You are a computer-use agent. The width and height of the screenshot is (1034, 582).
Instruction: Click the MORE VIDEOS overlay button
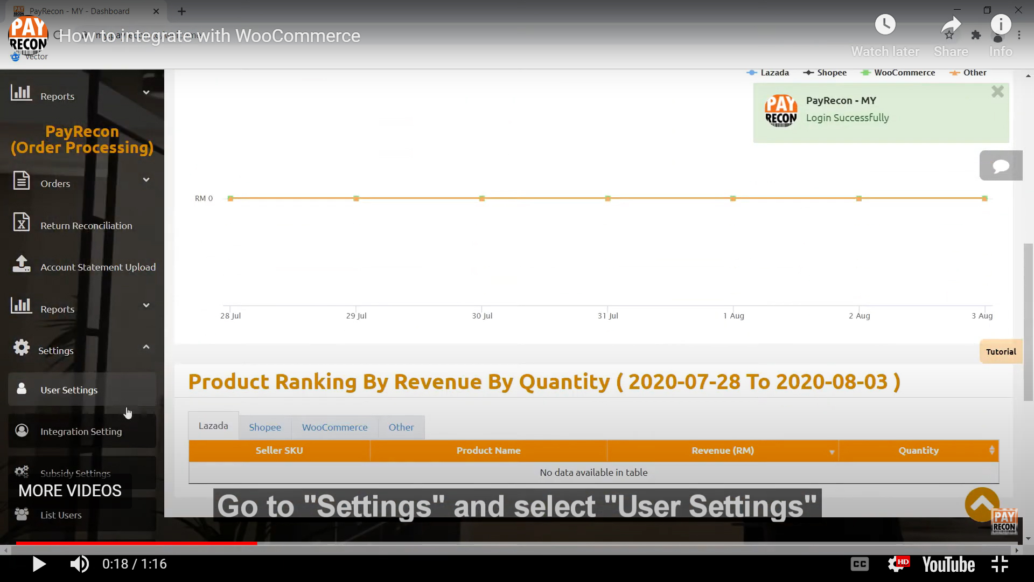point(70,491)
